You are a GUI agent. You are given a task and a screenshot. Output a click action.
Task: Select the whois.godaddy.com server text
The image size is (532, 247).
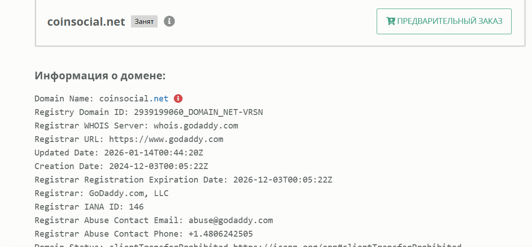point(196,126)
